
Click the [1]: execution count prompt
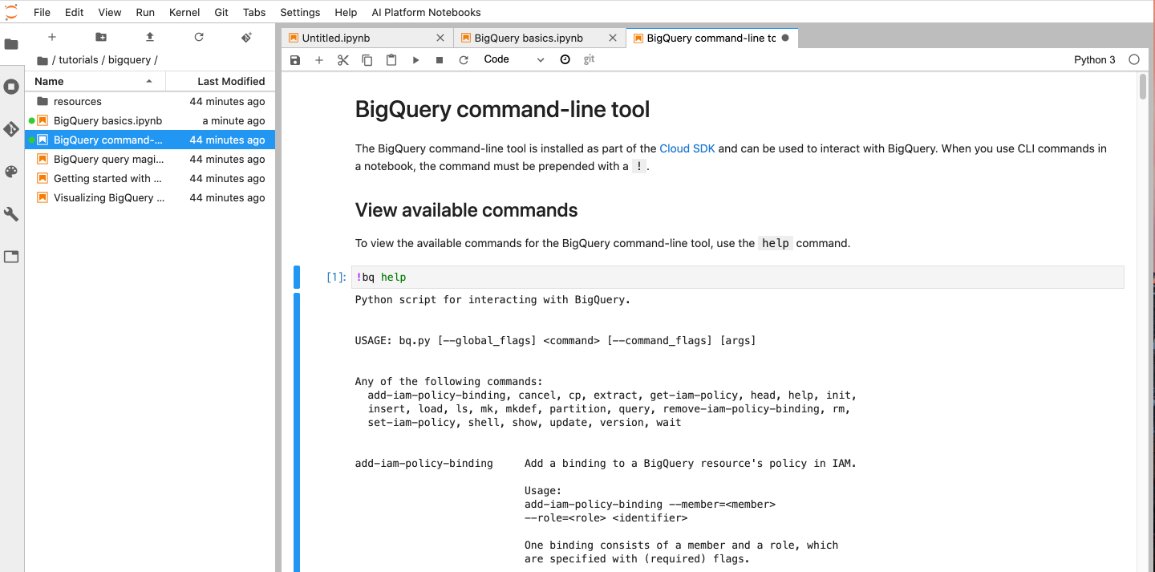pos(336,278)
